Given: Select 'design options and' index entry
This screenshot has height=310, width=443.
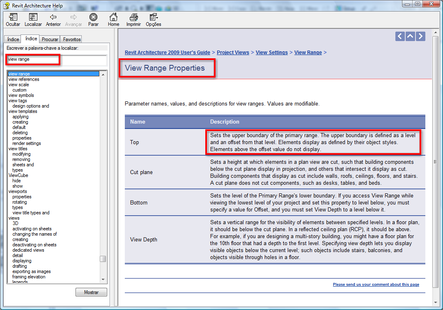Looking at the screenshot, I should pyautogui.click(x=31, y=106).
